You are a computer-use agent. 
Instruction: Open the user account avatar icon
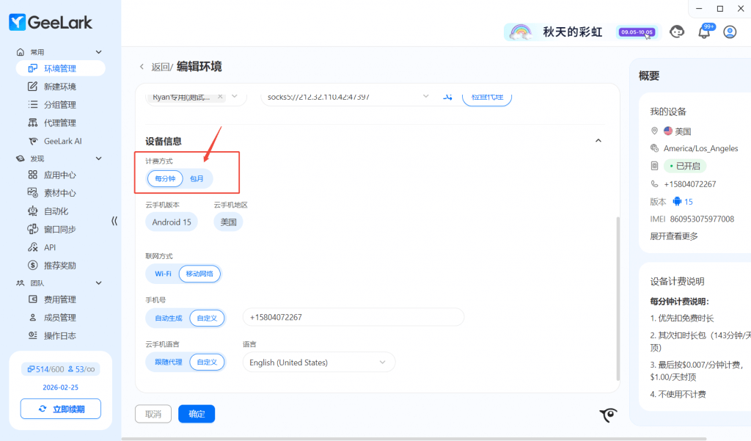click(x=730, y=32)
